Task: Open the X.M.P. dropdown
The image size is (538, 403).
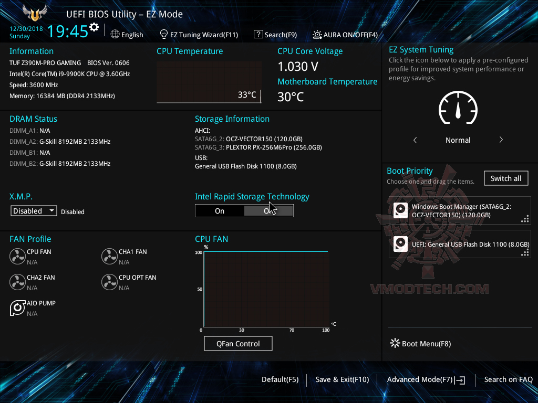Action: 33,210
